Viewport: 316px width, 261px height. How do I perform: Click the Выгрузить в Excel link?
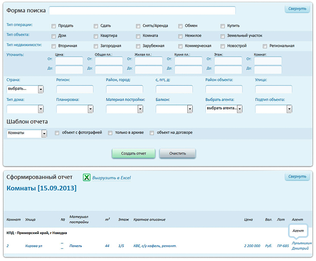(112, 178)
